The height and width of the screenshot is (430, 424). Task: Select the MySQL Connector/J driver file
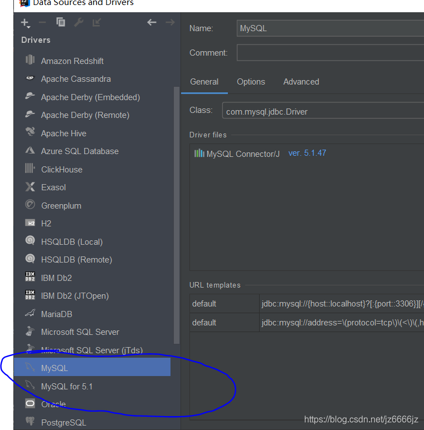pyautogui.click(x=243, y=154)
